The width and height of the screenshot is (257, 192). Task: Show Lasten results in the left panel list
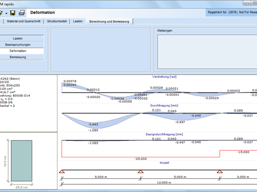(18, 38)
